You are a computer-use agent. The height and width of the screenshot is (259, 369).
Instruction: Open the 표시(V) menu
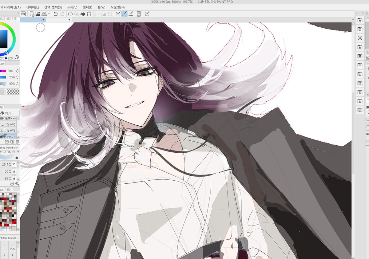[x=72, y=7]
